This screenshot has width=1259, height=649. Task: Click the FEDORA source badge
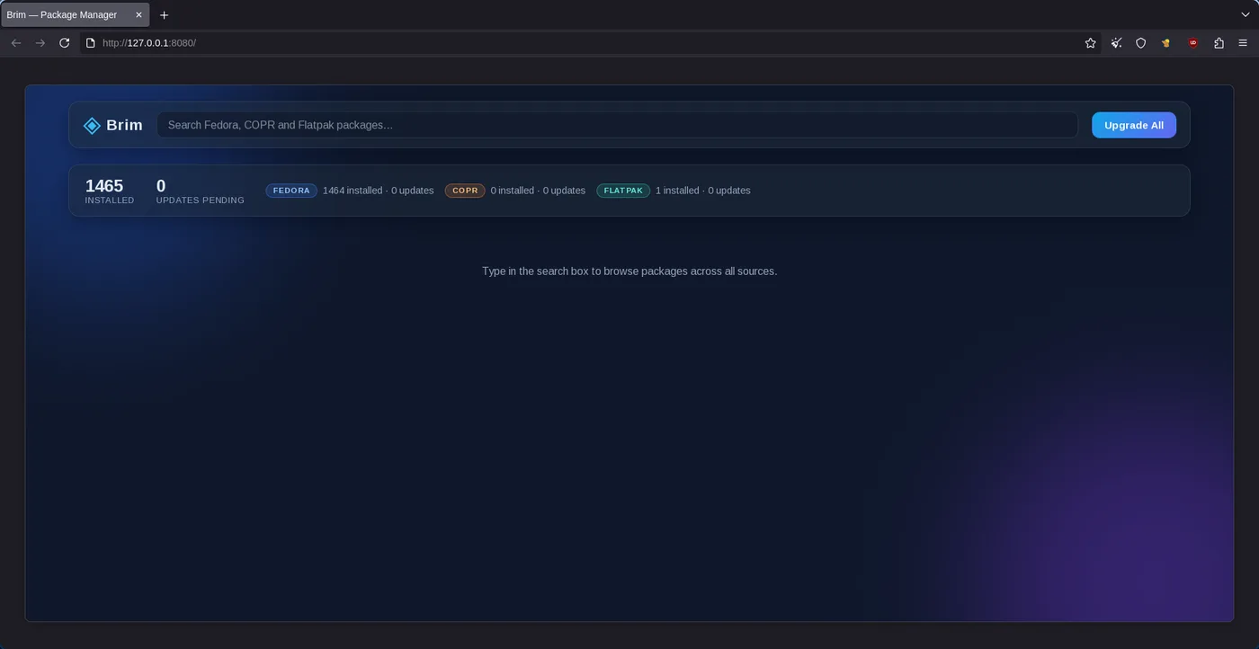click(291, 191)
